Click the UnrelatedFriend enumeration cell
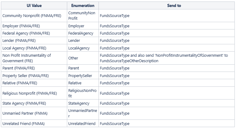 pyautogui.click(x=83, y=123)
